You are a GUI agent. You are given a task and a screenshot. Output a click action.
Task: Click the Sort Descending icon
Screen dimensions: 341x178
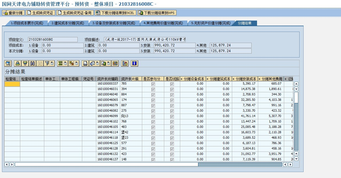(x=25, y=63)
